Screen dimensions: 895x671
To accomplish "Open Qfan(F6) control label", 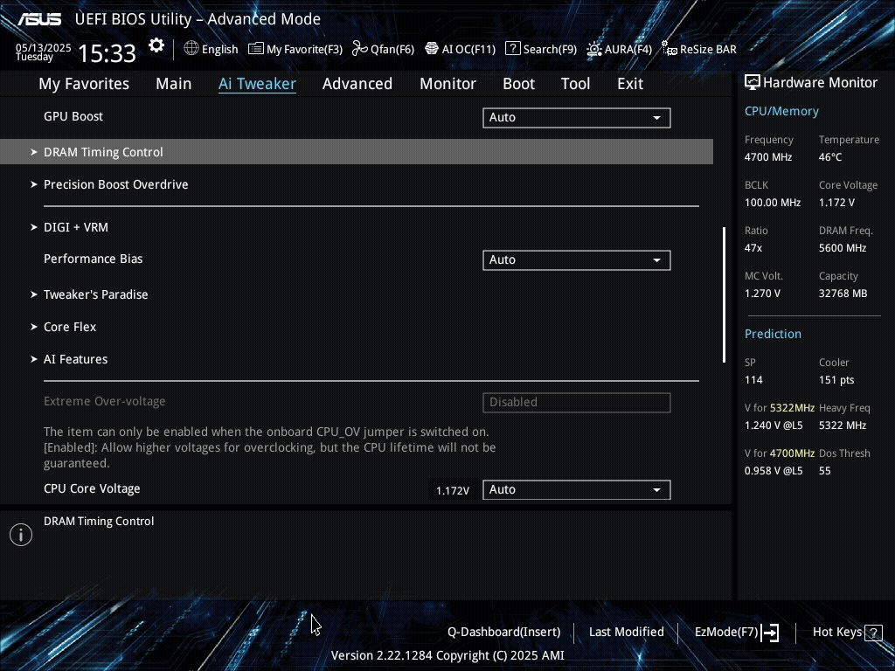I will point(392,50).
